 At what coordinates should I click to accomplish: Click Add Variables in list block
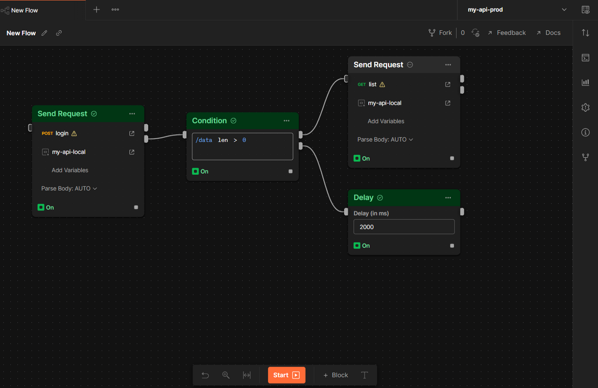click(x=386, y=121)
